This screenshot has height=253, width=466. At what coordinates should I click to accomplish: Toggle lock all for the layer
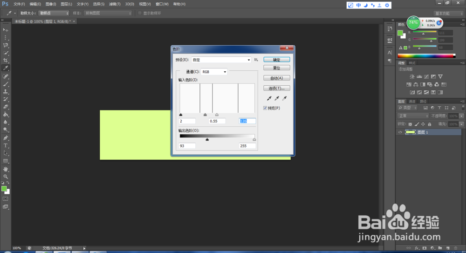(430, 124)
